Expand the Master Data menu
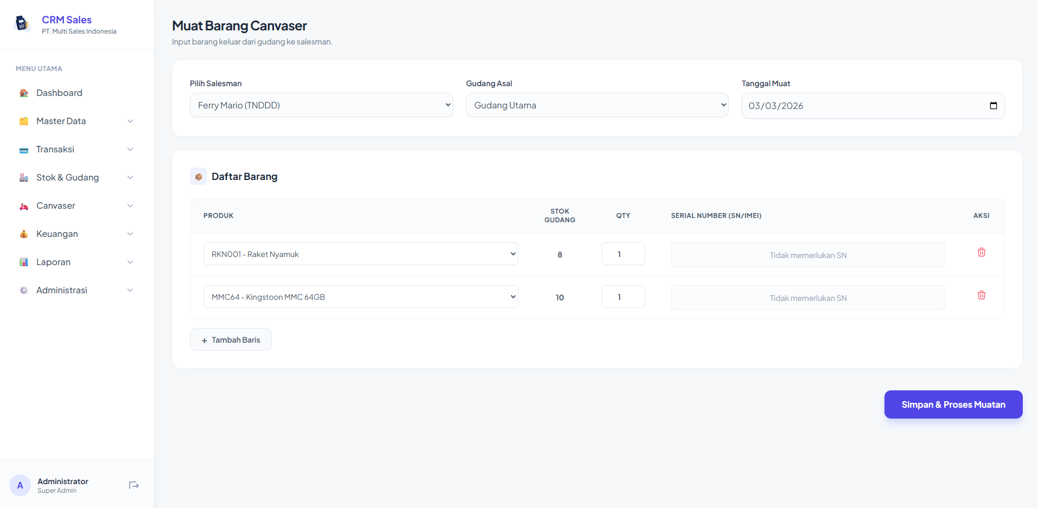Image resolution: width=1038 pixels, height=508 pixels. [x=76, y=121]
